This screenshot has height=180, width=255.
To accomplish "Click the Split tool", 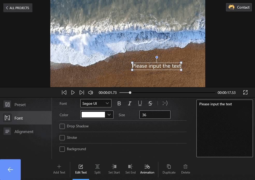I will (x=97, y=169).
